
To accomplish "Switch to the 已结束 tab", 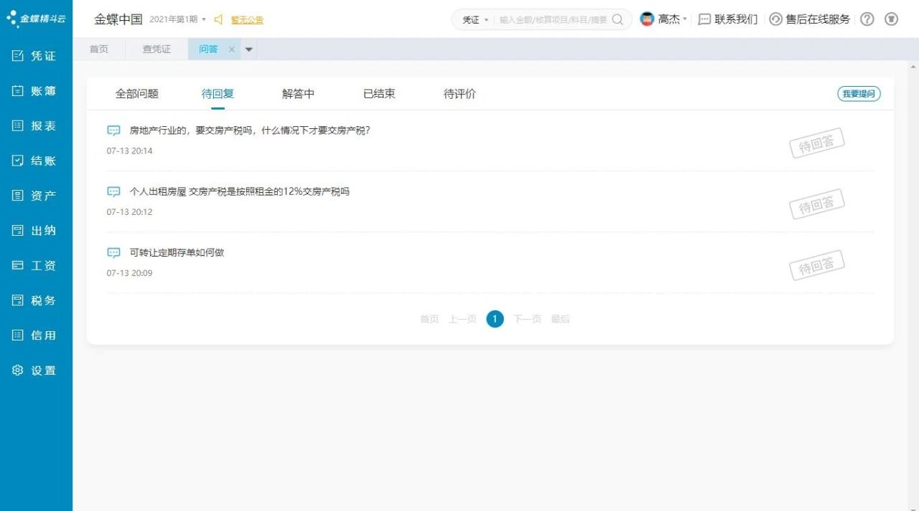I will [x=379, y=94].
